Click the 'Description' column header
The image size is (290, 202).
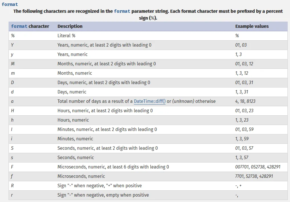(70, 26)
